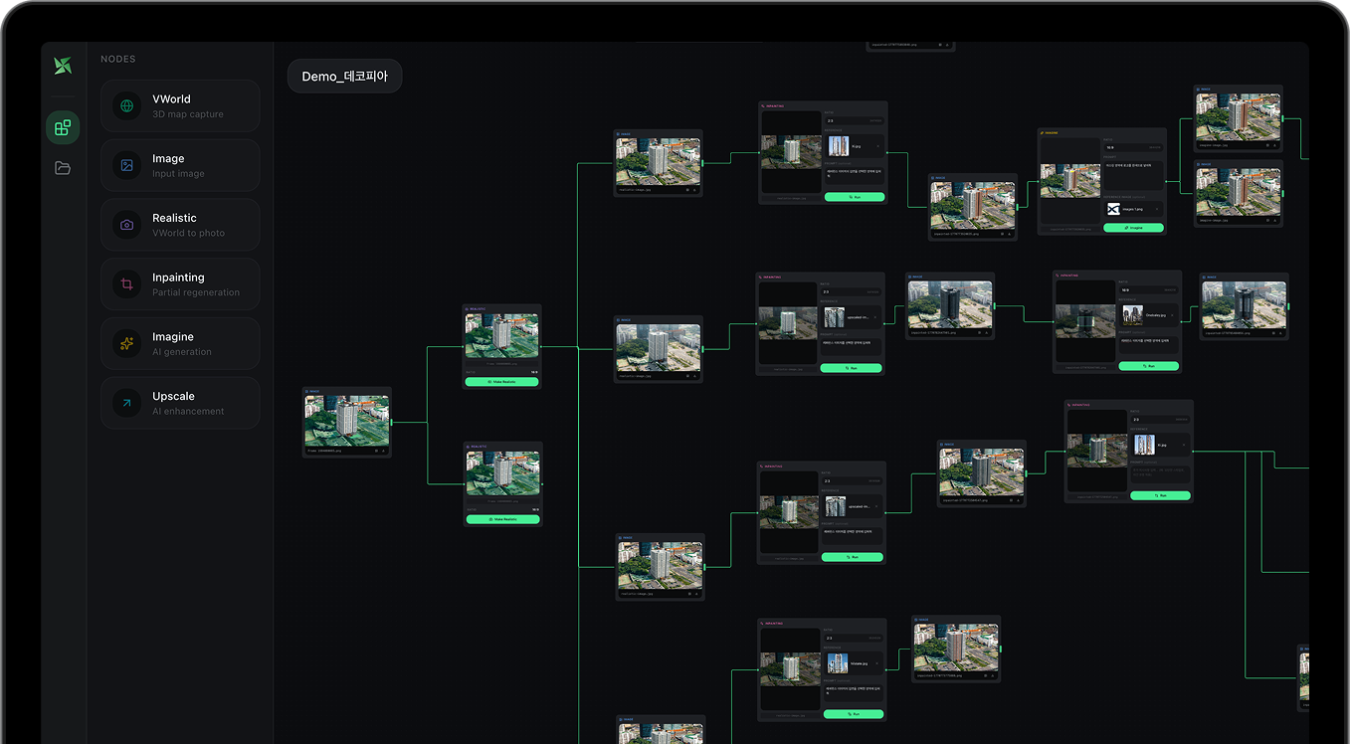The width and height of the screenshot is (1350, 744).
Task: Select the Imagine sparkle node icon
Action: point(126,344)
